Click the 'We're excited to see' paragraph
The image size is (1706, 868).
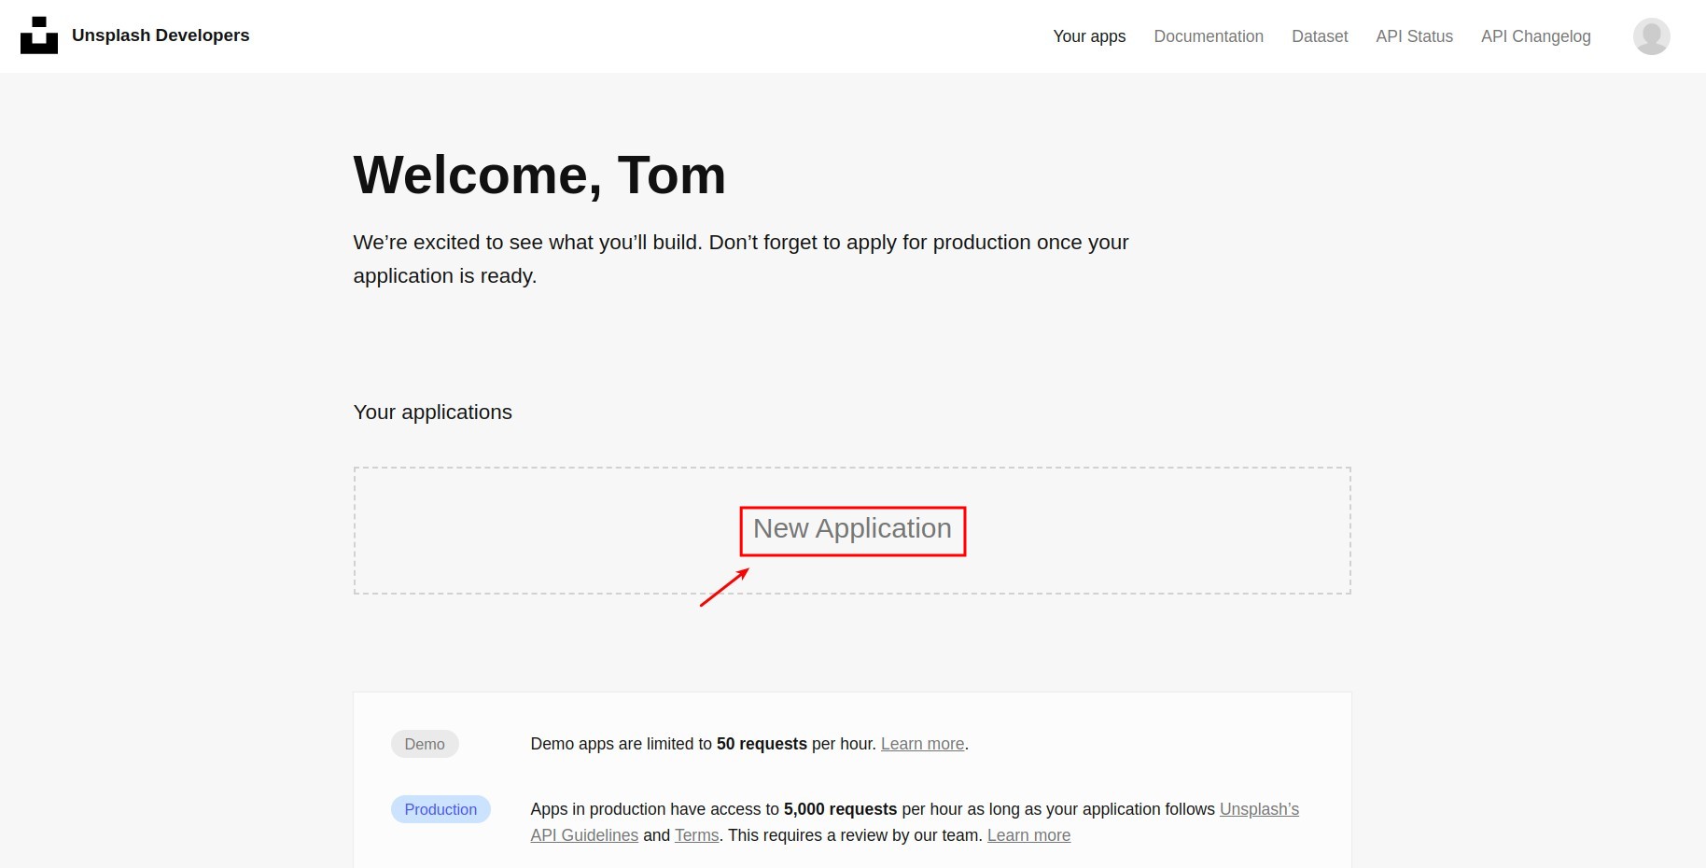pos(741,259)
